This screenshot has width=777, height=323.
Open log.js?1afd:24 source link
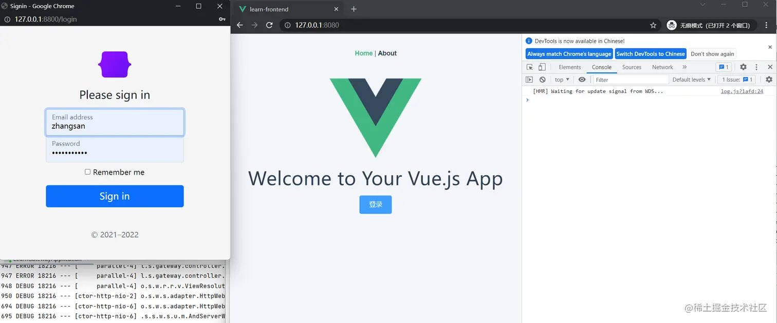click(x=742, y=91)
